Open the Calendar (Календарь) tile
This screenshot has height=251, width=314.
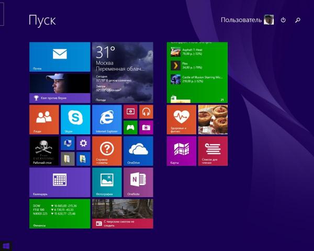(x=60, y=182)
